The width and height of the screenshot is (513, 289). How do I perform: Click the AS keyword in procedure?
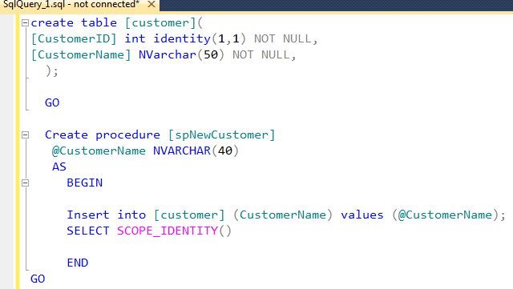[x=59, y=167]
